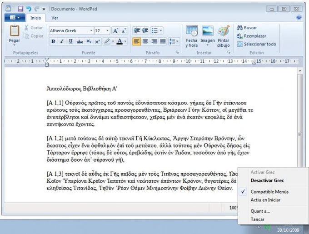309x234 pixels.
Task: Justify the paragraph text
Action: [163, 41]
